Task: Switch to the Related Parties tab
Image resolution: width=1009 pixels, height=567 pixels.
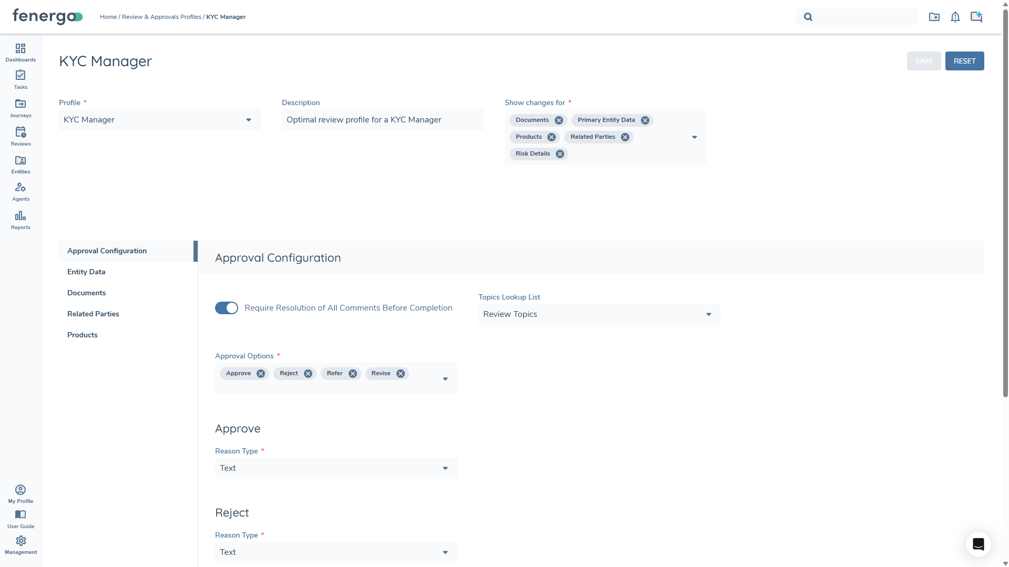Action: click(93, 314)
